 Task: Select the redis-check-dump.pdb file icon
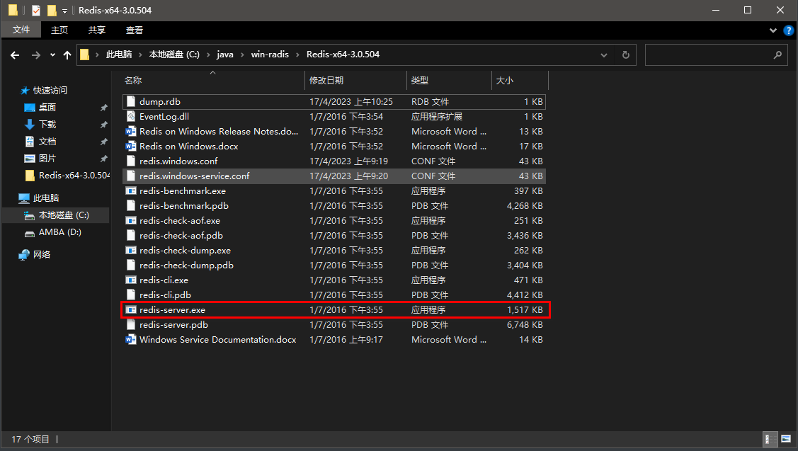[131, 266]
